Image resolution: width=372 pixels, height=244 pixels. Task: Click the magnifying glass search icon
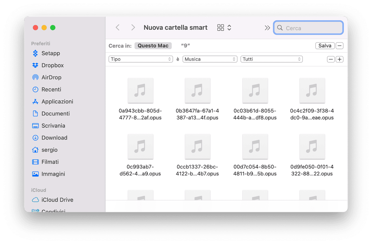[x=280, y=28]
